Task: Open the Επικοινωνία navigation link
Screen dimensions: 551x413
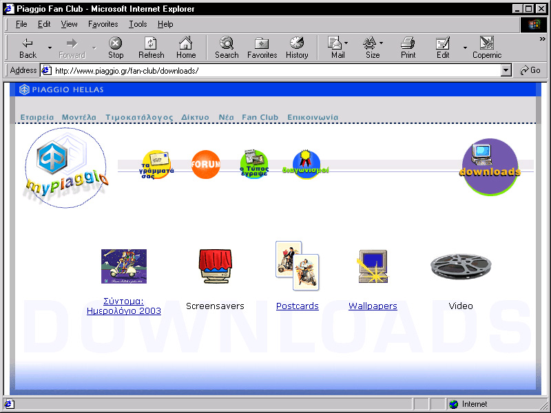Action: tap(313, 117)
